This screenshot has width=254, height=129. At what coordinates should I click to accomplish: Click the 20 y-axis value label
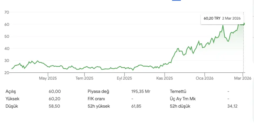pyautogui.click(x=7, y=73)
